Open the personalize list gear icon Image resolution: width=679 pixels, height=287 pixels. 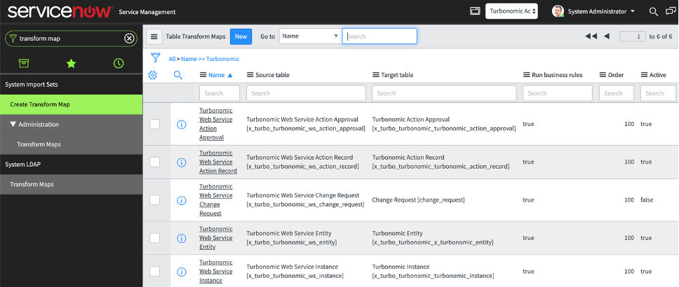[152, 75]
